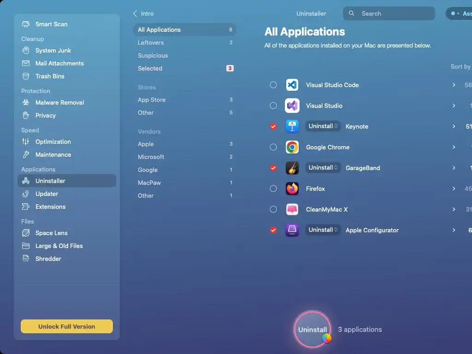Click the GarageBand guitar icon

tap(292, 168)
